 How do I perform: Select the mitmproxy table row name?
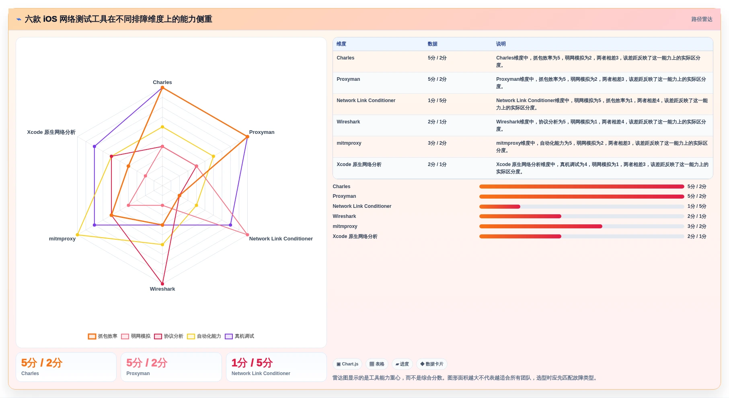click(x=349, y=143)
